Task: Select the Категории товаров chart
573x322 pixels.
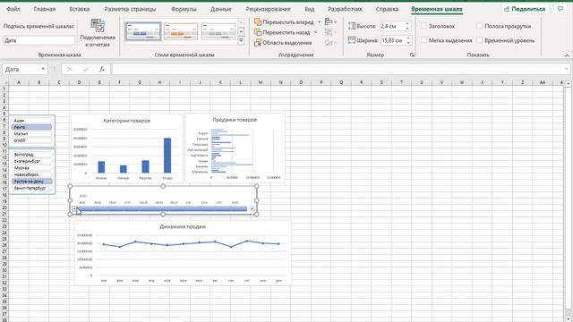Action: (127, 148)
